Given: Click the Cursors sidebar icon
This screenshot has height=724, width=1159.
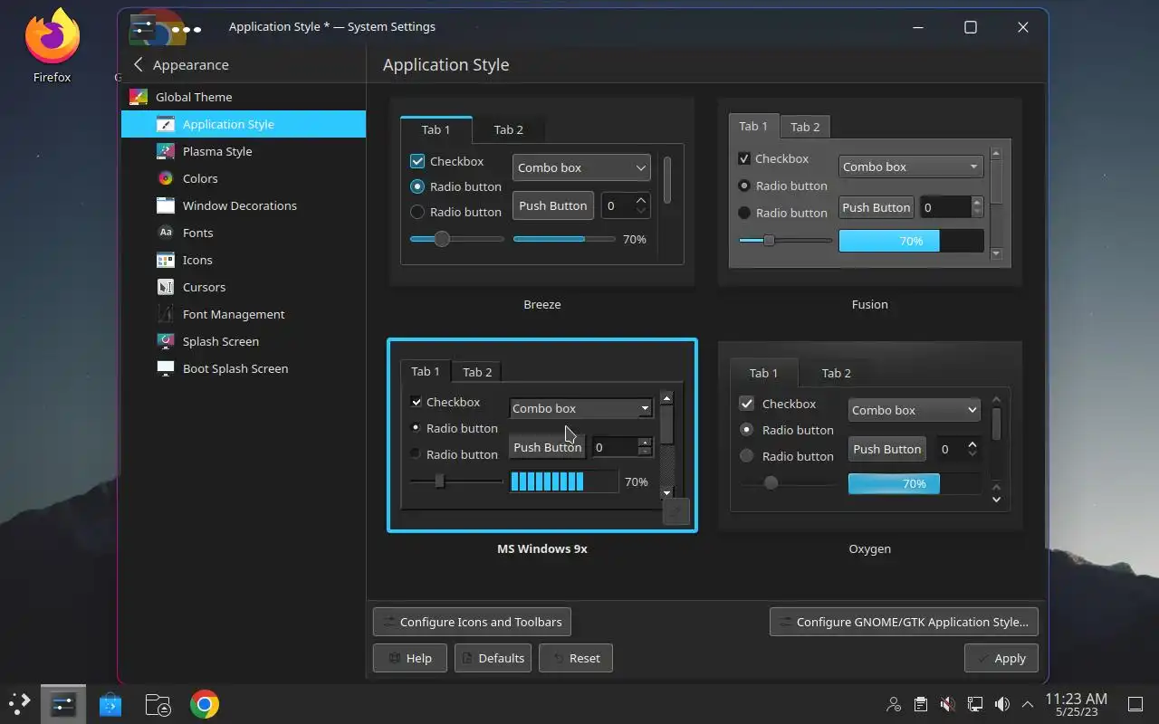Looking at the screenshot, I should [166, 287].
